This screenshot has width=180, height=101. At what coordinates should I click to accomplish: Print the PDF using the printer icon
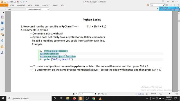tap(12, 2)
